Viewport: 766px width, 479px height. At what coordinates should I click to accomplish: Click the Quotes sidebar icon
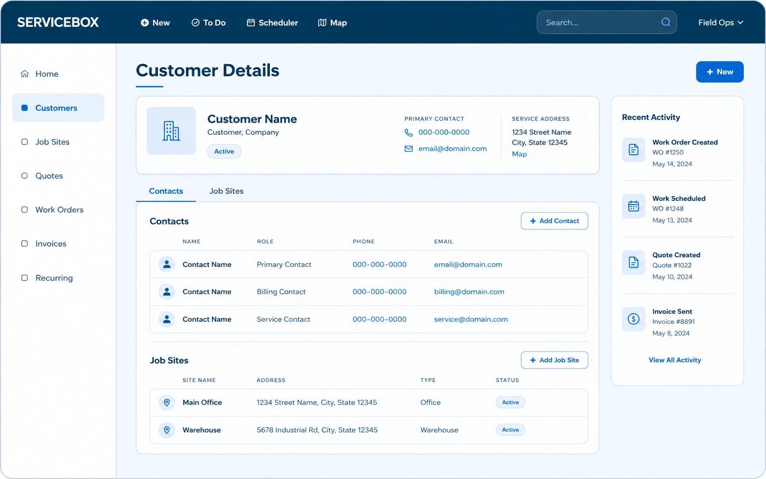(x=25, y=176)
